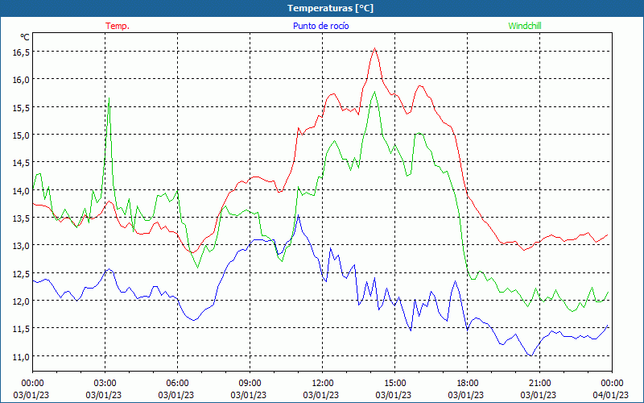Click the 15,0 y-axis value label

coord(20,135)
